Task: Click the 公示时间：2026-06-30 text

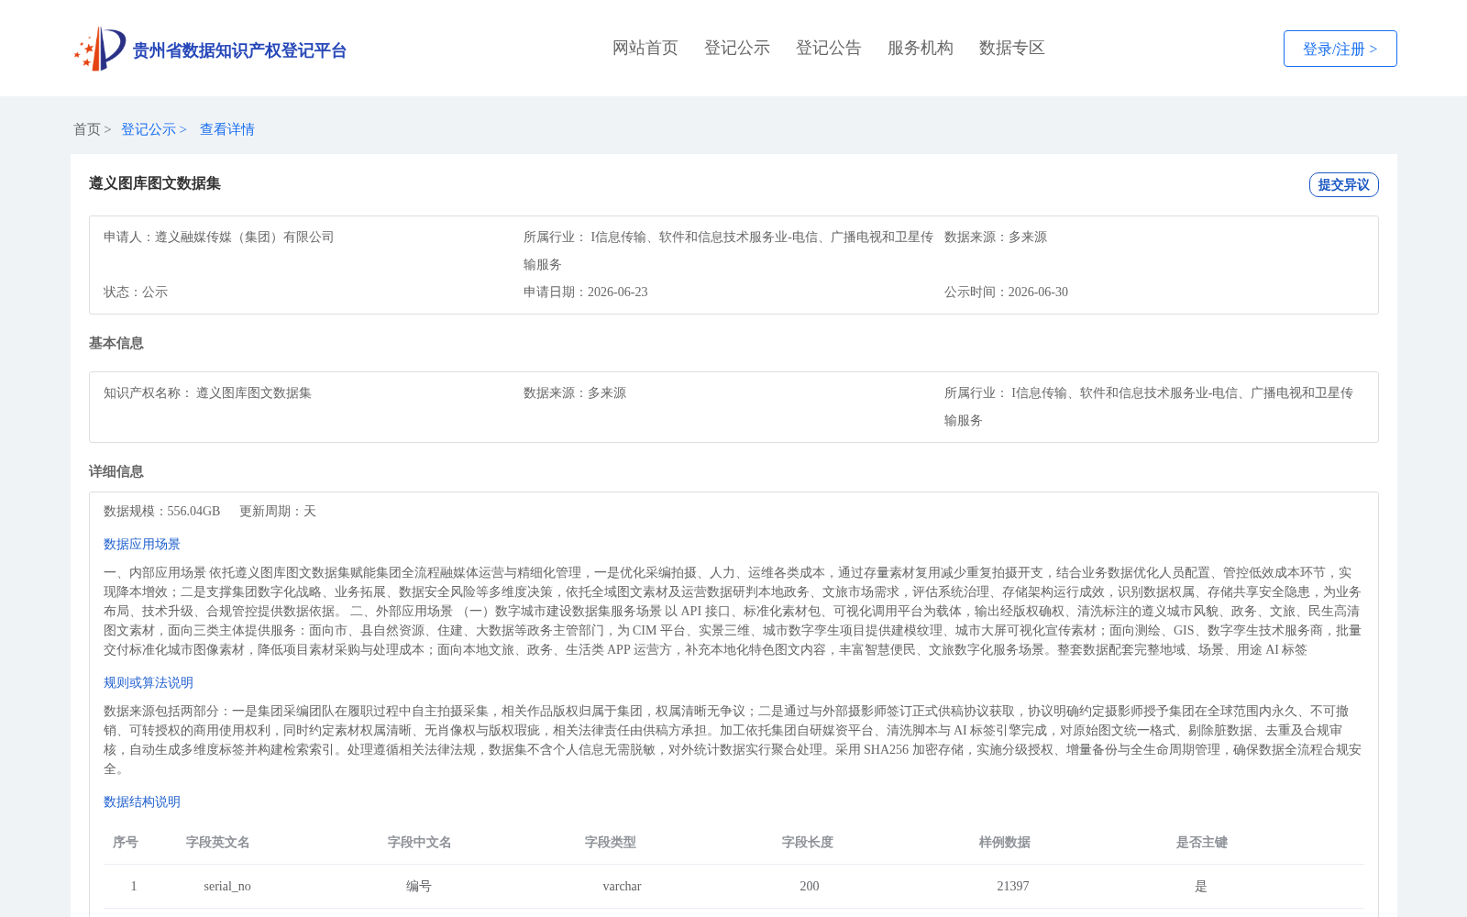Action: [1007, 292]
